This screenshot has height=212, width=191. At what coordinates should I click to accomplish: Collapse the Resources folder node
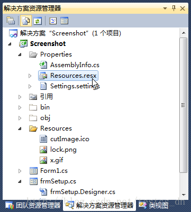pos(20,129)
